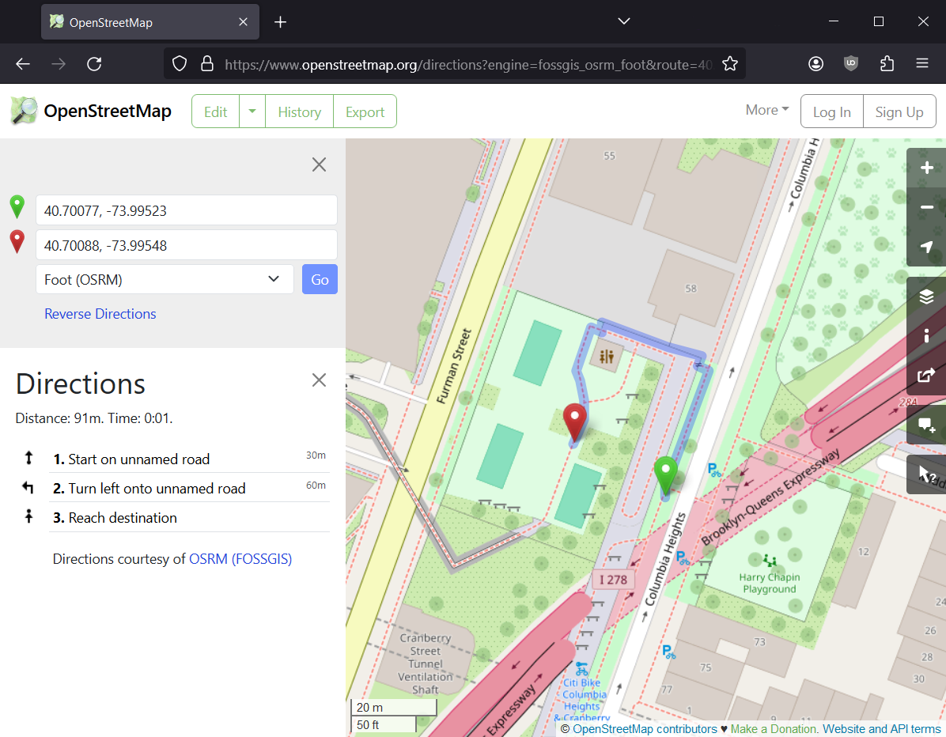Open the History view

299,111
